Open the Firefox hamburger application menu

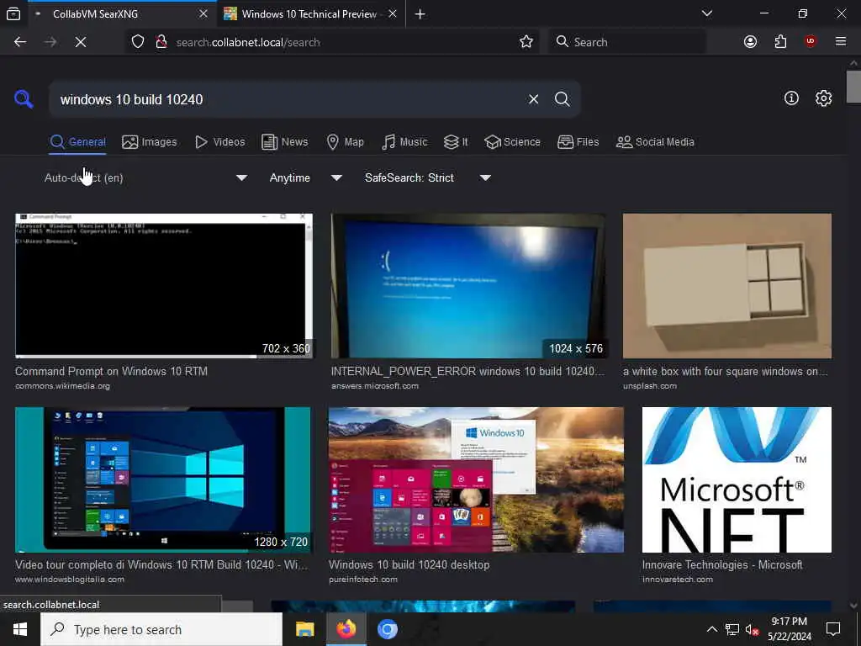coord(841,42)
